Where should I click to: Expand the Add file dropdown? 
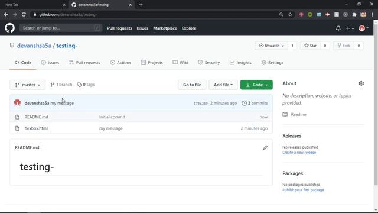[223, 85]
